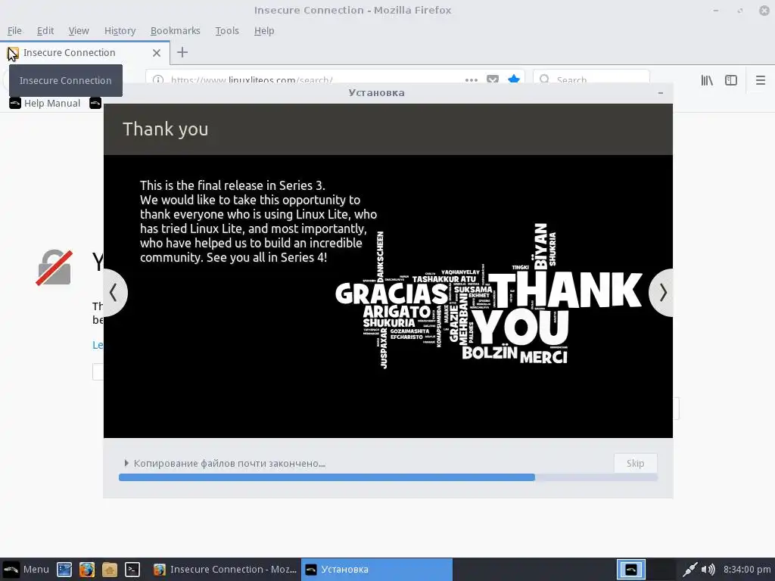Open the History menu in Firefox

[x=120, y=30]
